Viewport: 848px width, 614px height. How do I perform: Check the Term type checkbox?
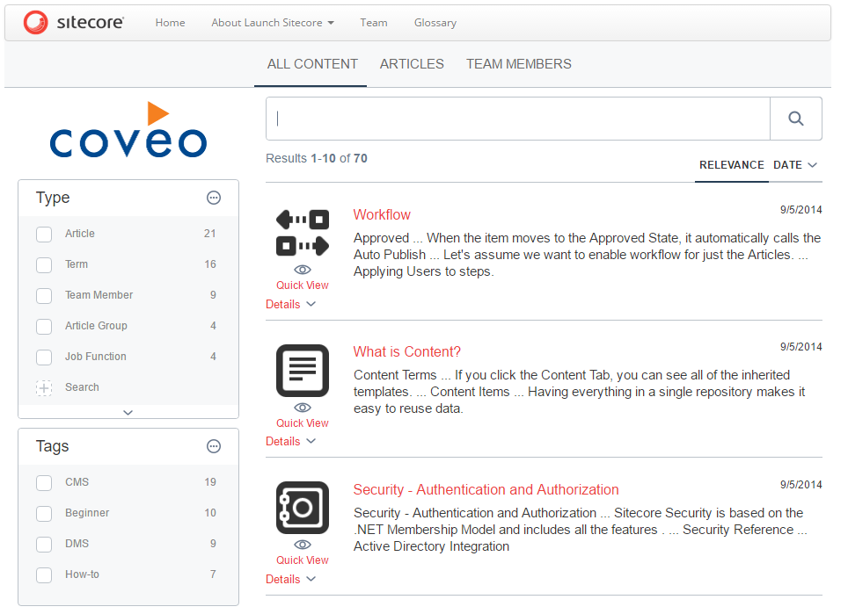44,265
